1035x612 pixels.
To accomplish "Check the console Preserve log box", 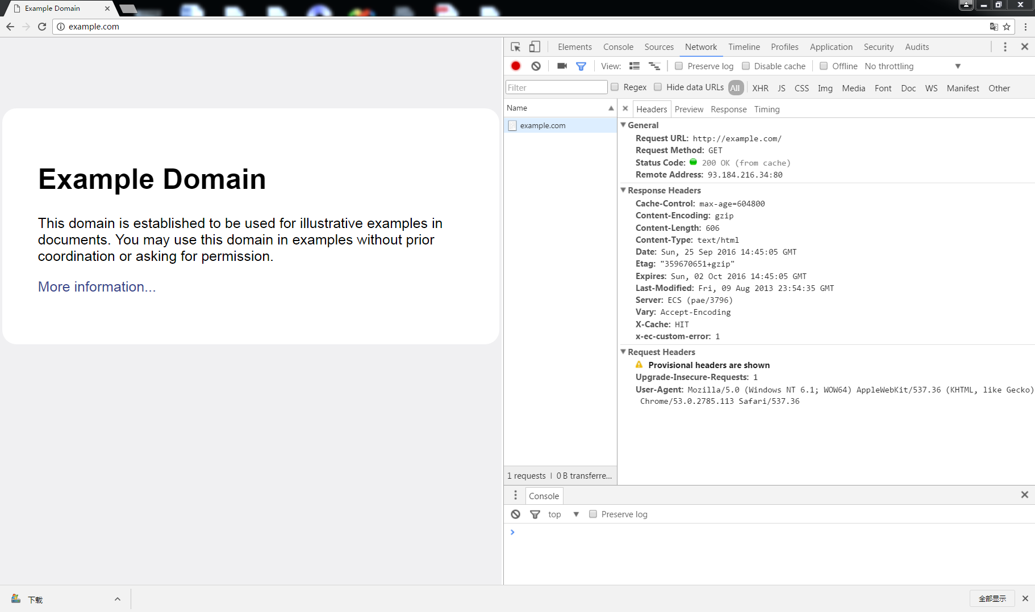I will click(593, 514).
